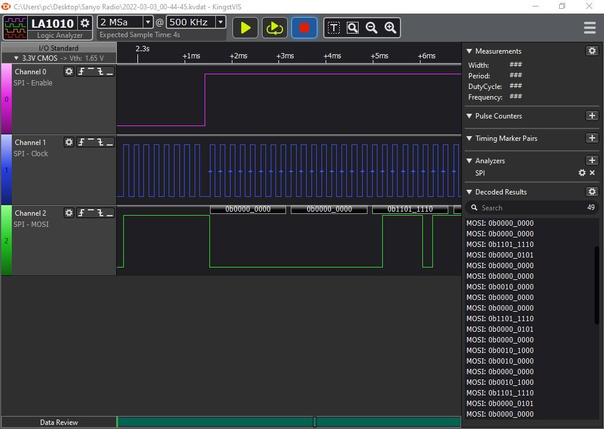Select the timing marker T tool
This screenshot has width=604, height=429.
[334, 28]
